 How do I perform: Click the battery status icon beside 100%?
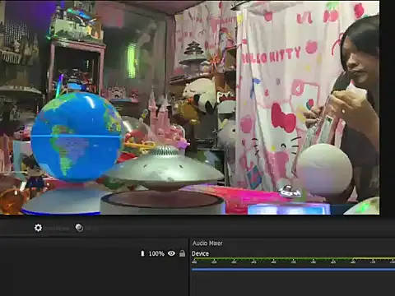point(142,253)
